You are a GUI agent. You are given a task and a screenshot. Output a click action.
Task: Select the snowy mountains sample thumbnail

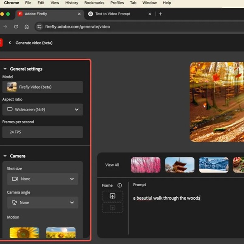pyautogui.click(x=214, y=165)
